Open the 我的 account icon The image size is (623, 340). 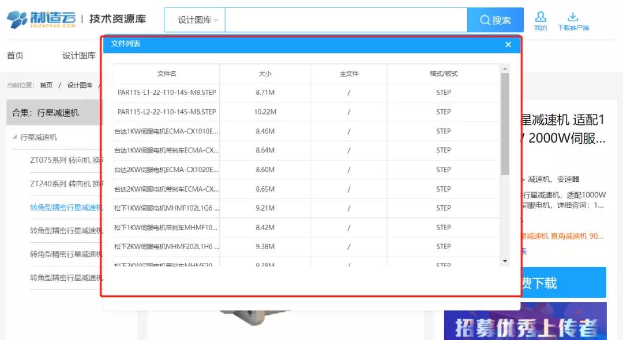(x=540, y=17)
